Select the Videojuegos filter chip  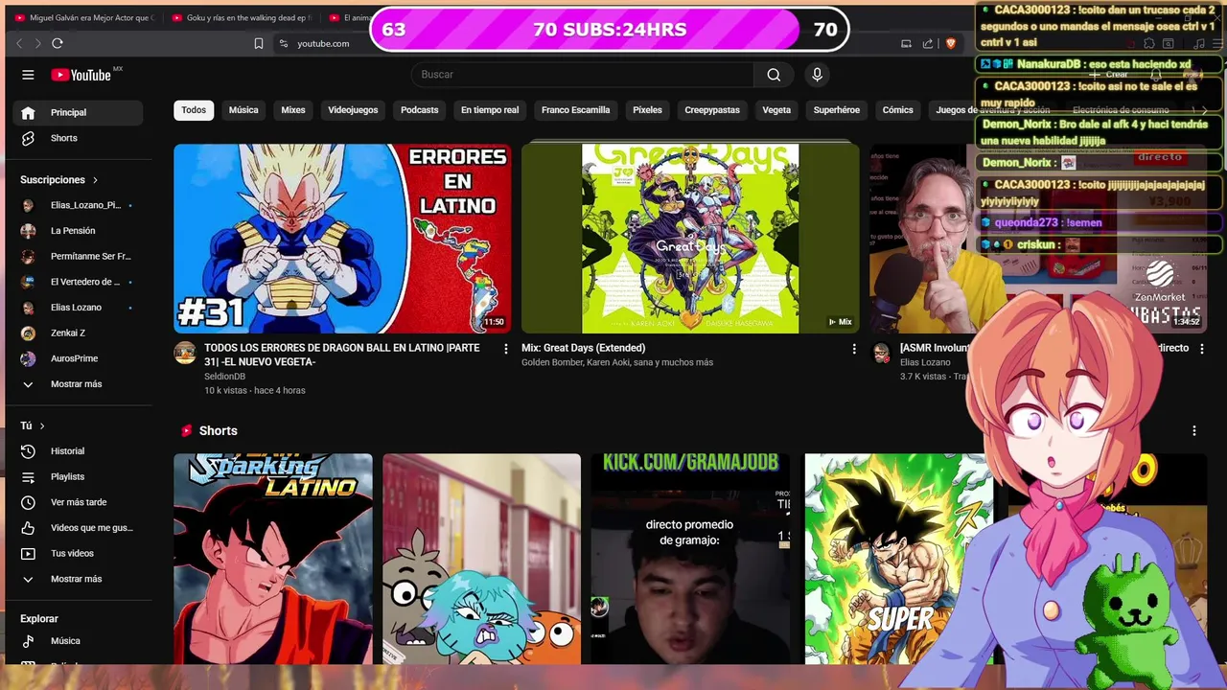coord(353,110)
